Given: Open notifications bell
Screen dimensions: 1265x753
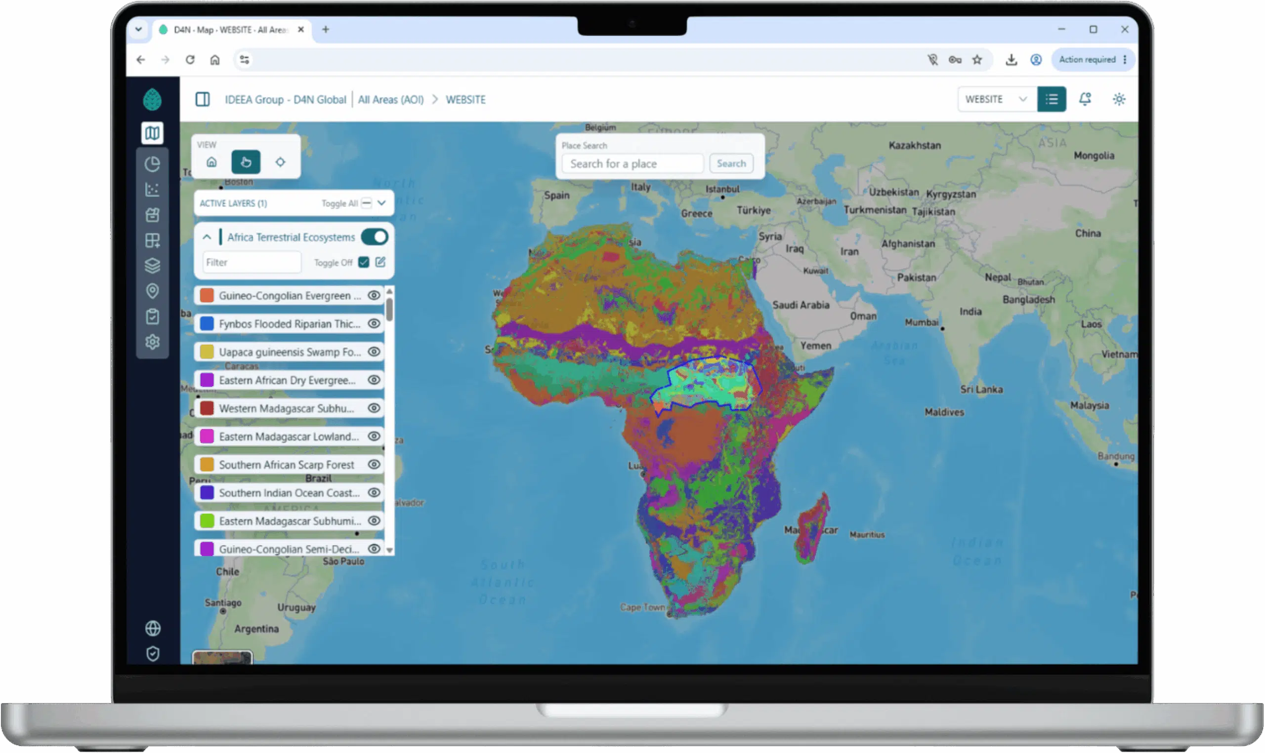Looking at the screenshot, I should point(1085,99).
